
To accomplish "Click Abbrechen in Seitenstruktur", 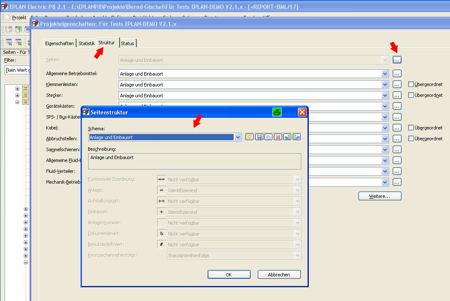I will (279, 275).
